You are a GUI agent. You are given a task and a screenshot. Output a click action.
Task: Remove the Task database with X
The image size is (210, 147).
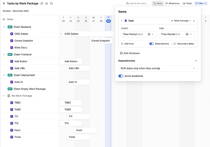coord(194,21)
